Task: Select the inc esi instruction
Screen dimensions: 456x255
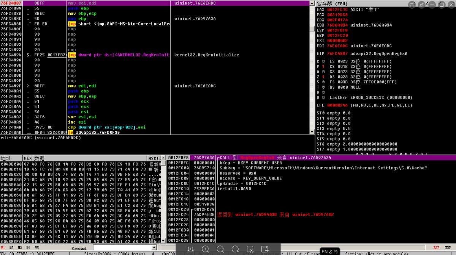Action: click(x=77, y=122)
